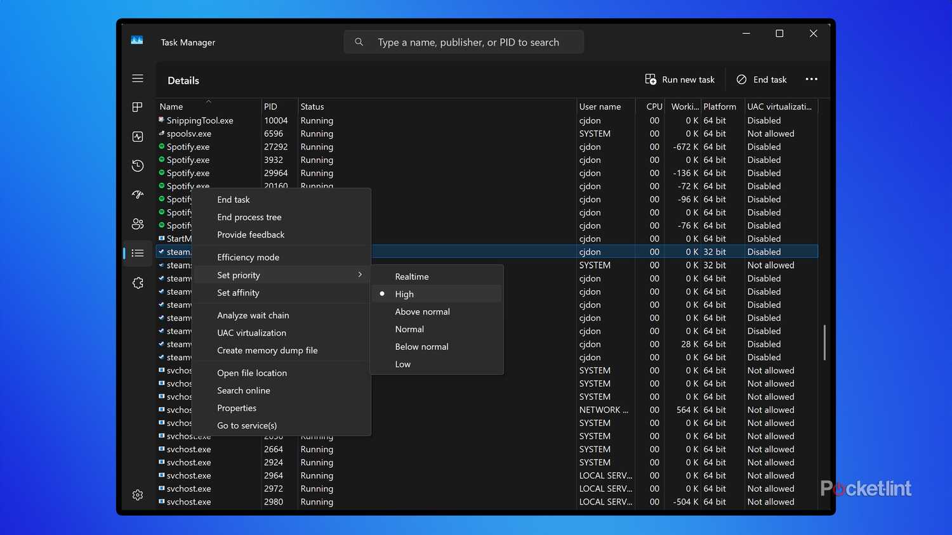Image resolution: width=952 pixels, height=535 pixels.
Task: Open the Services page icon
Action: (138, 283)
